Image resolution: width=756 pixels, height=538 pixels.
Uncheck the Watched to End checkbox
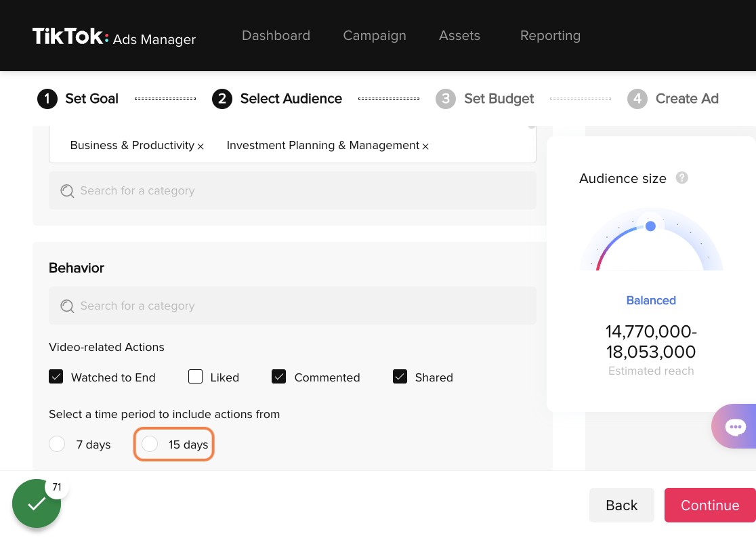(56, 377)
